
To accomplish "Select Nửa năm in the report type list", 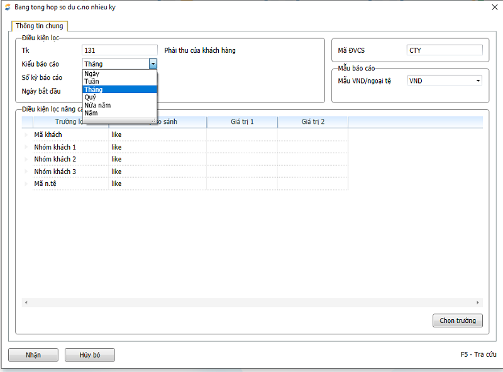I will click(x=119, y=105).
